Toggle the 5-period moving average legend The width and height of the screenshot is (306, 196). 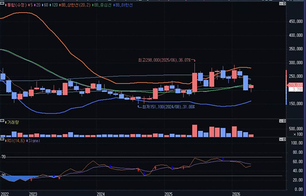coord(31,4)
